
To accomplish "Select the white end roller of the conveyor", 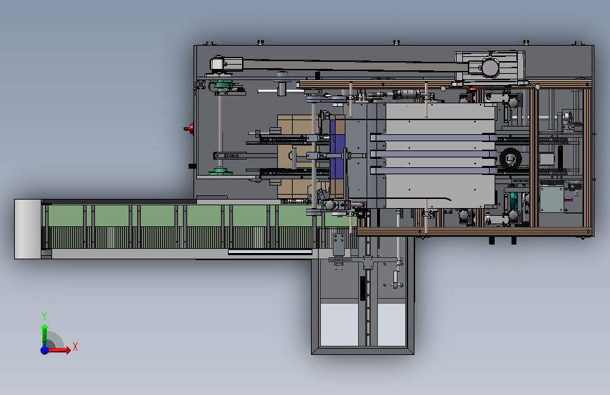I will [27, 229].
